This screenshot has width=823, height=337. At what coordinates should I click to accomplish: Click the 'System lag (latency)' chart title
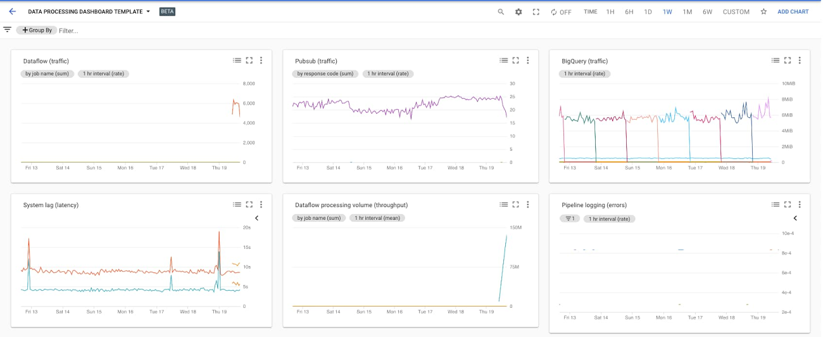tap(51, 205)
